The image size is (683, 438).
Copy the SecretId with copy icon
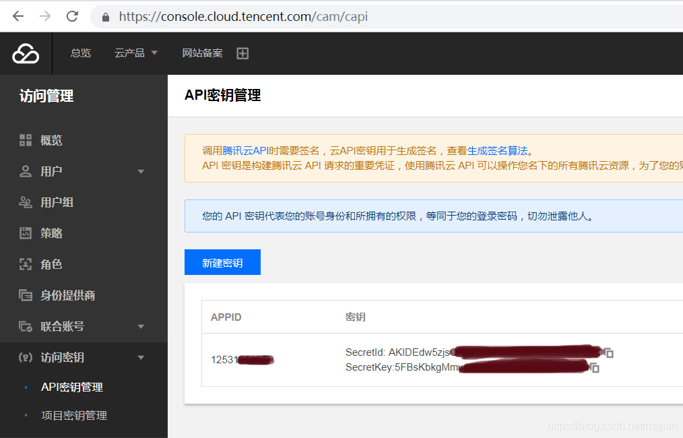point(609,353)
